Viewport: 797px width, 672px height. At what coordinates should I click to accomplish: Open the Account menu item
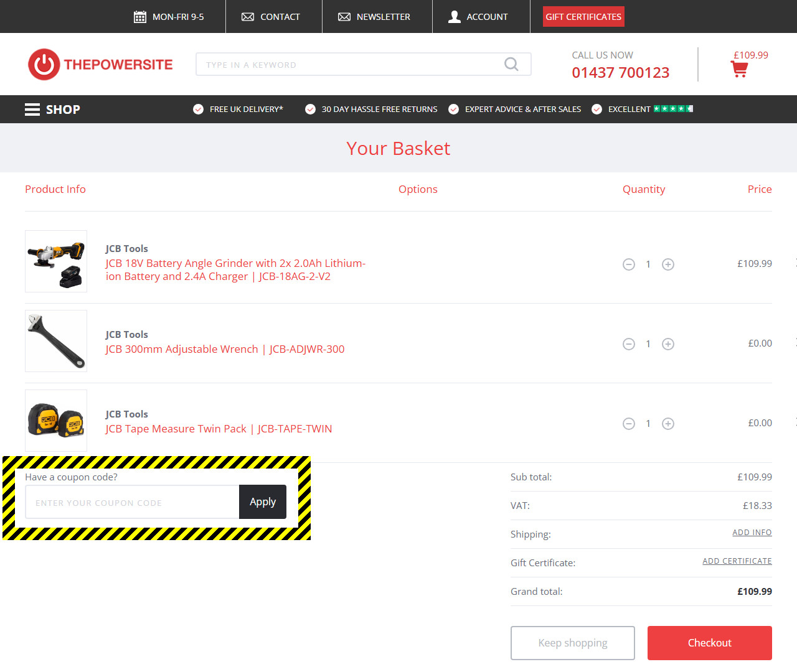[478, 17]
